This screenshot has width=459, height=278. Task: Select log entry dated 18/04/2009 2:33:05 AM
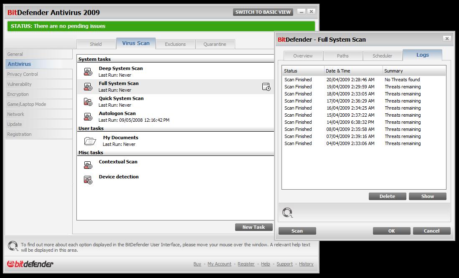pos(364,94)
